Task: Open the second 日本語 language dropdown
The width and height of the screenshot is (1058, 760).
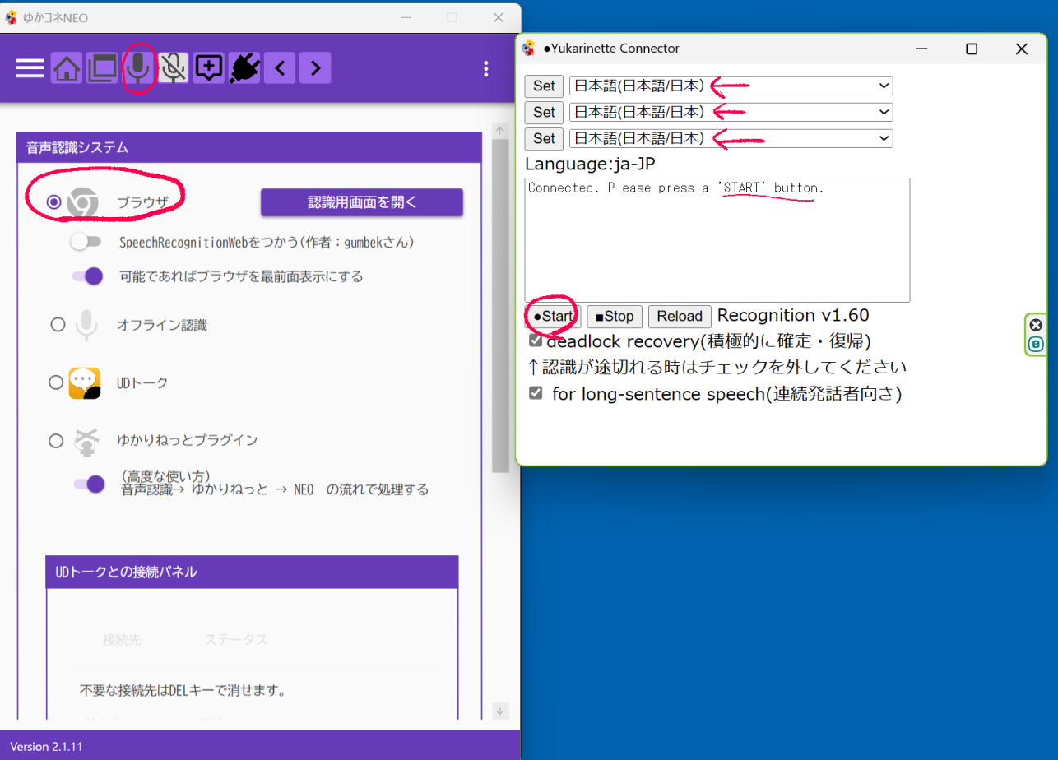Action: tap(731, 112)
